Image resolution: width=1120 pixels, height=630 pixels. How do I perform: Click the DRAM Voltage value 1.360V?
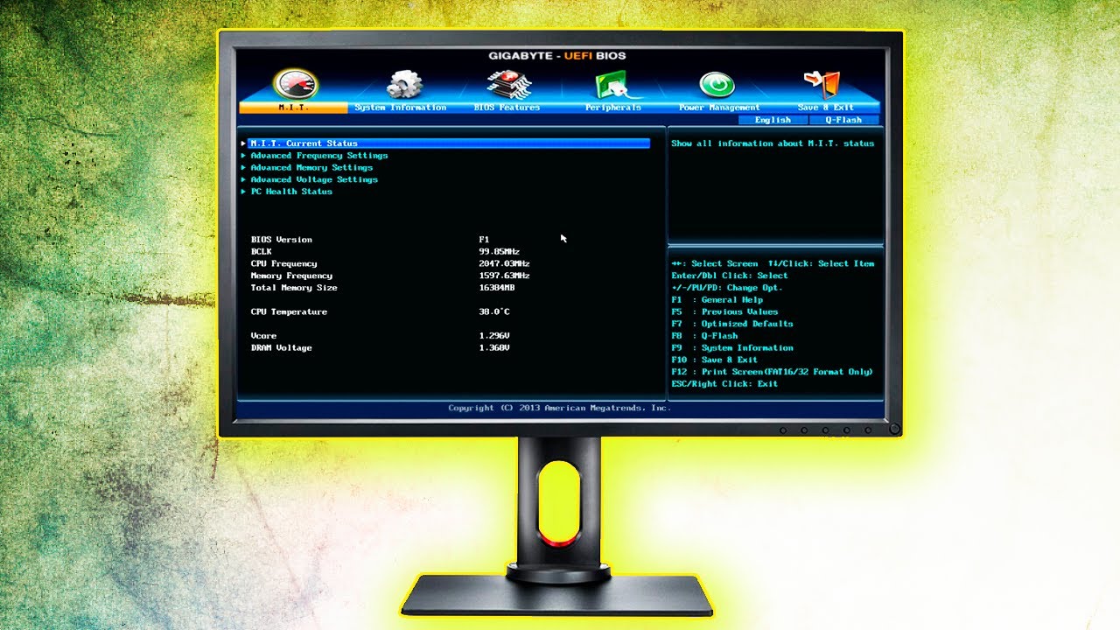coord(493,348)
